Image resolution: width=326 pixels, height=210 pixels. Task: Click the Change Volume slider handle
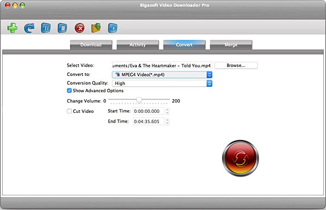click(x=139, y=100)
